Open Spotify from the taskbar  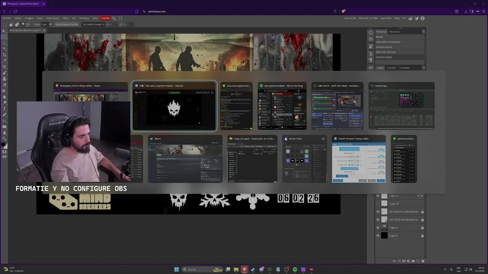point(295,269)
